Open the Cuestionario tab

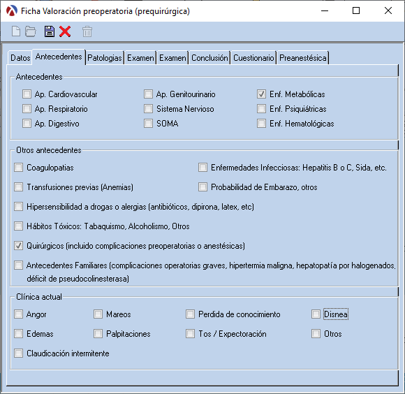(253, 58)
